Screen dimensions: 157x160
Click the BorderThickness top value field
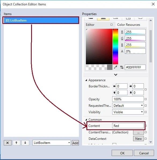tap(122, 93)
